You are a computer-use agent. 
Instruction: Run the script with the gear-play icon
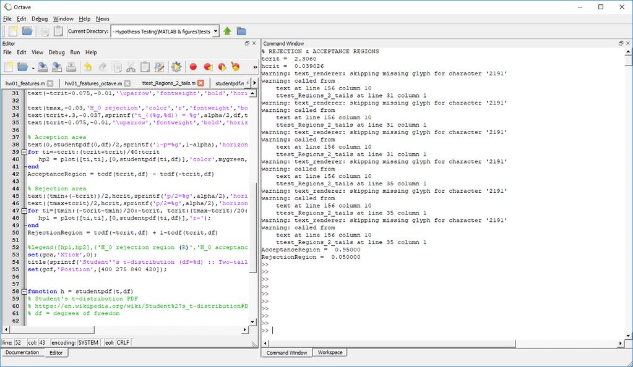click(176, 67)
